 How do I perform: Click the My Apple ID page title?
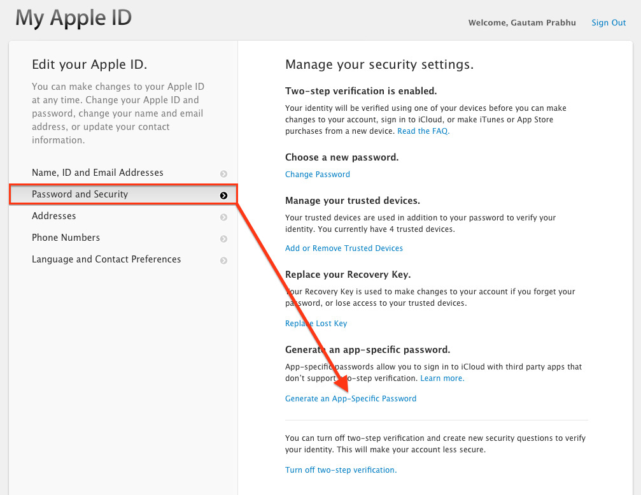pos(73,18)
